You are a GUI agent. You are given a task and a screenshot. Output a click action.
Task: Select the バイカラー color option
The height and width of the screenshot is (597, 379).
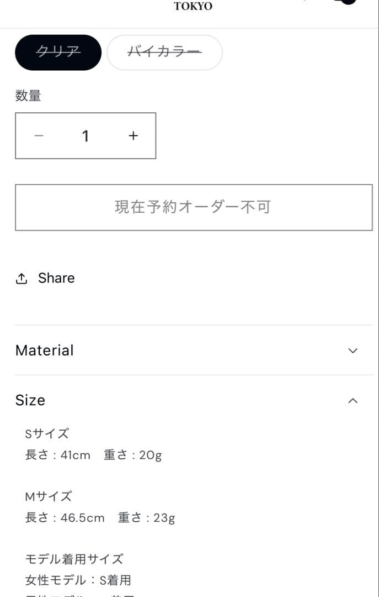tap(164, 53)
